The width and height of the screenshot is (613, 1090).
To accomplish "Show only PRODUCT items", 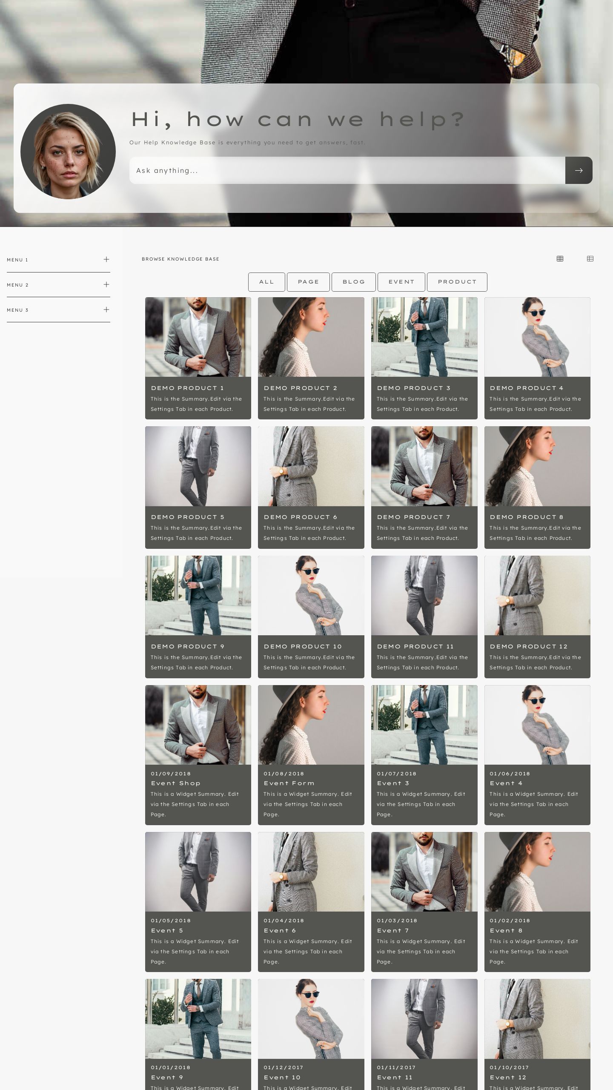I will pyautogui.click(x=457, y=282).
